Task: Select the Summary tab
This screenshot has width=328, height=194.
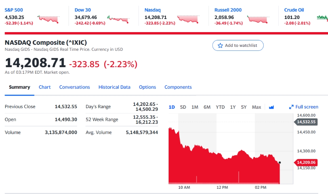Action: pyautogui.click(x=19, y=87)
